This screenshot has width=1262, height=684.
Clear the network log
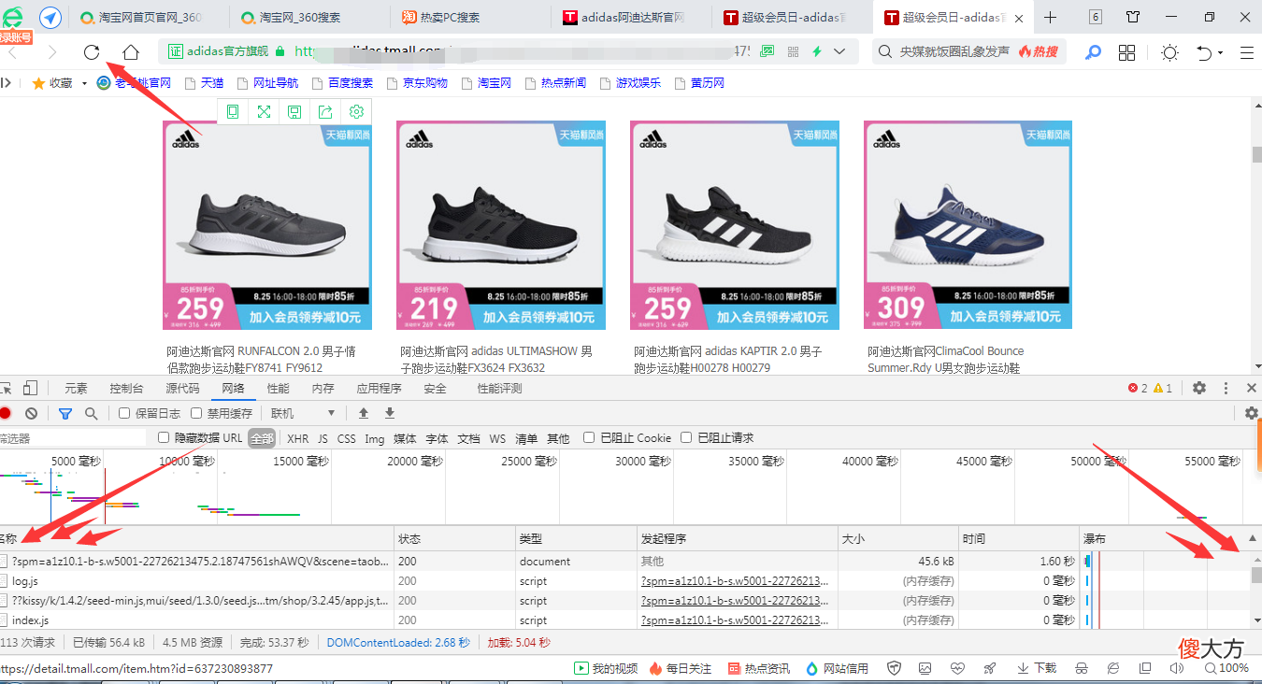tap(31, 413)
